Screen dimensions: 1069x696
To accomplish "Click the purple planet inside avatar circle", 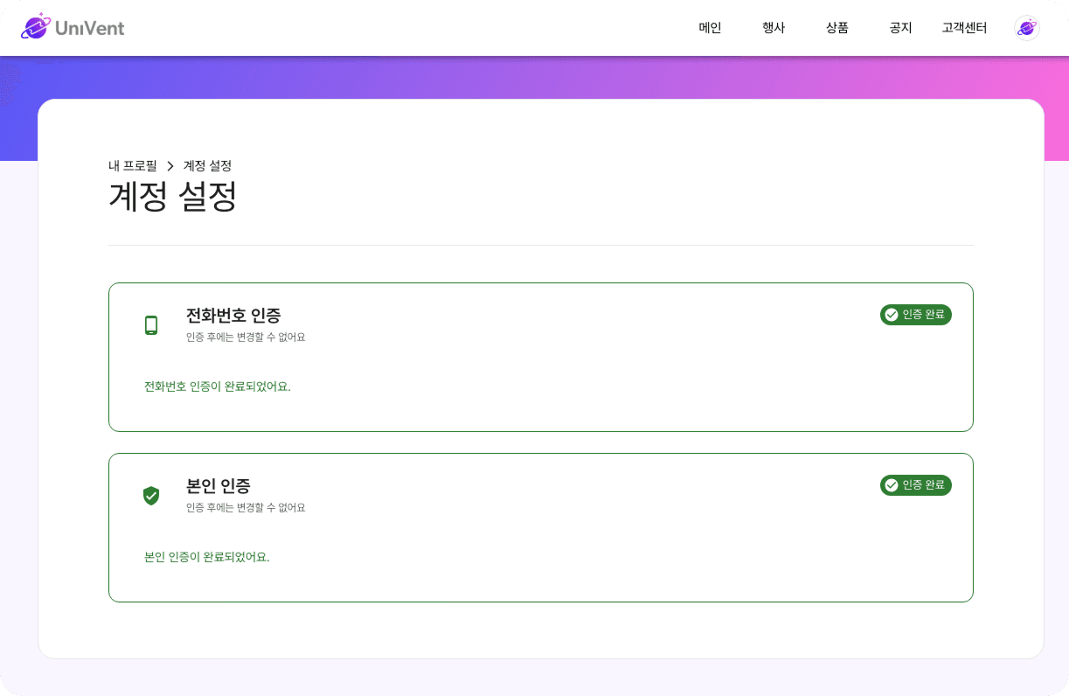I will pos(1026,27).
